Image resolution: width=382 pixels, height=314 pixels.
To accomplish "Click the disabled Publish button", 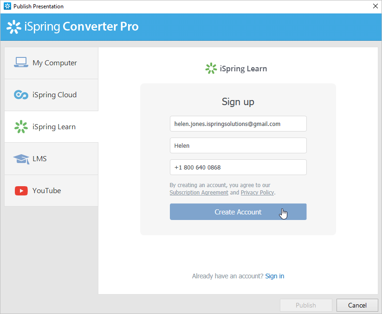I will (x=306, y=305).
